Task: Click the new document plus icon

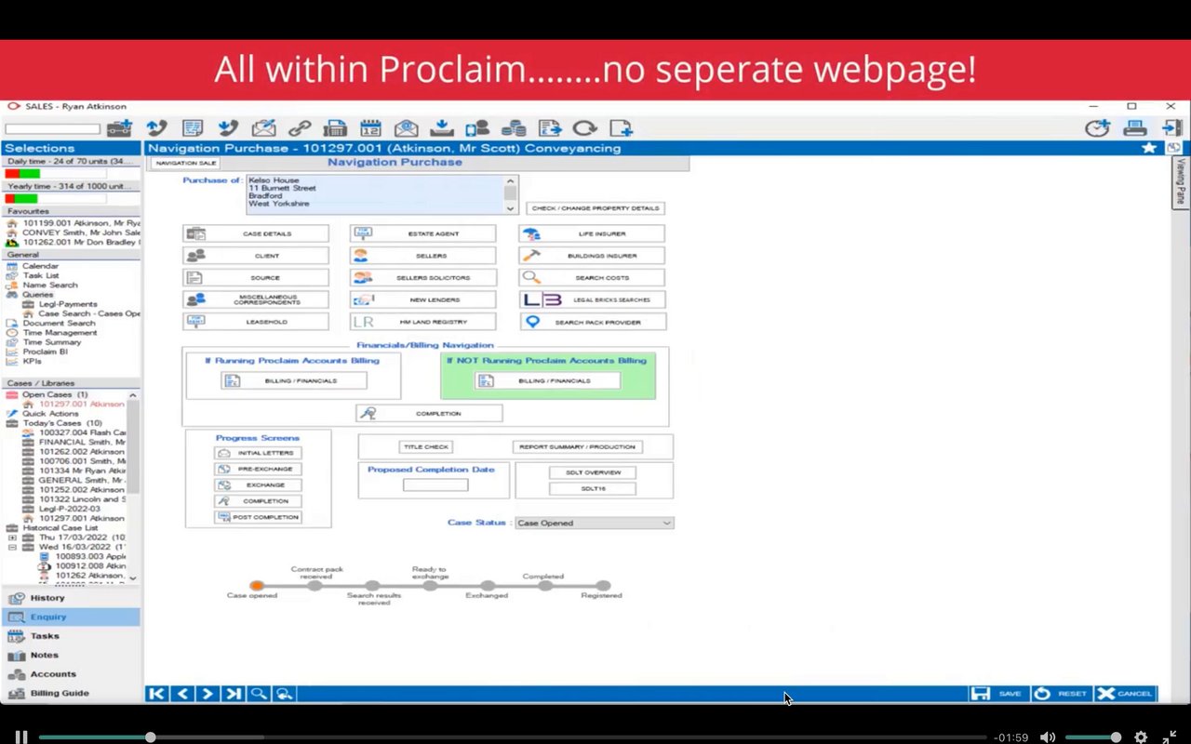Action: point(621,128)
